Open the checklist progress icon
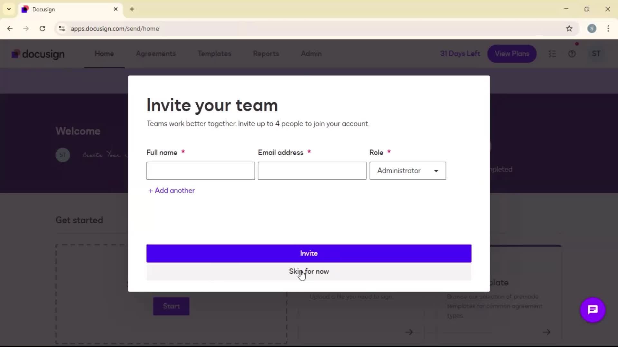The width and height of the screenshot is (618, 347). point(552,54)
